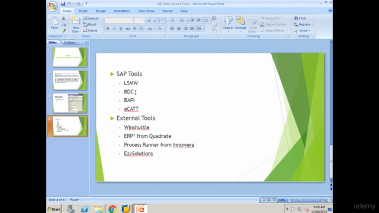Open the columns dropdown
Viewport: 379px width, 213px height.
click(x=200, y=28)
